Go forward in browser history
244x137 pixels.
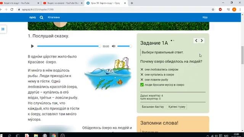click(x=6, y=10)
